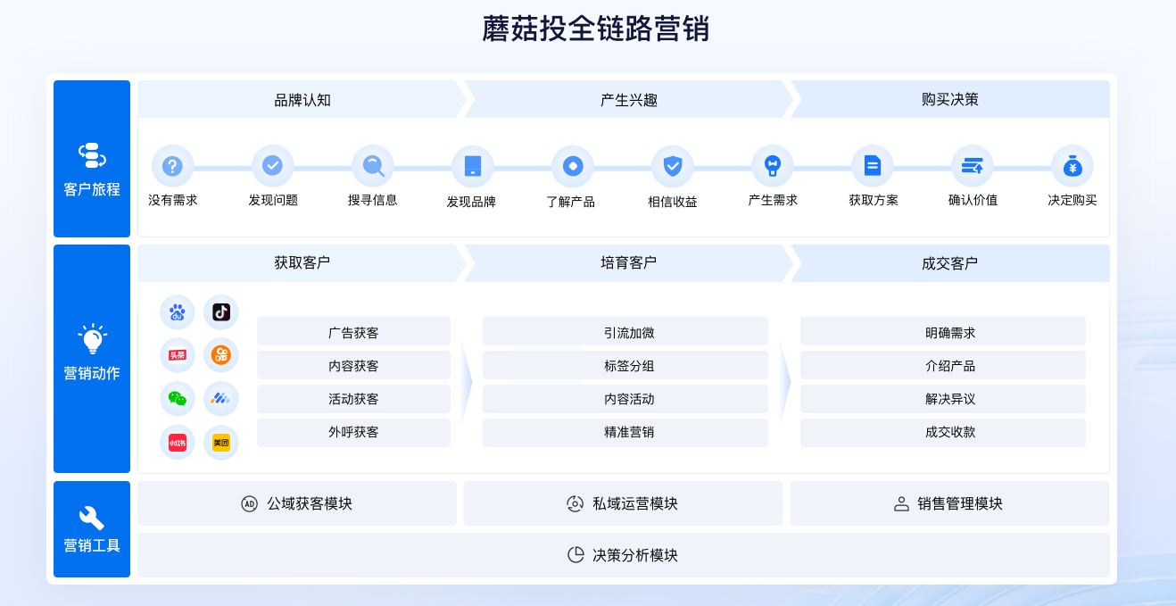
Task: Click the 相信收益 label
Action: [x=673, y=202]
